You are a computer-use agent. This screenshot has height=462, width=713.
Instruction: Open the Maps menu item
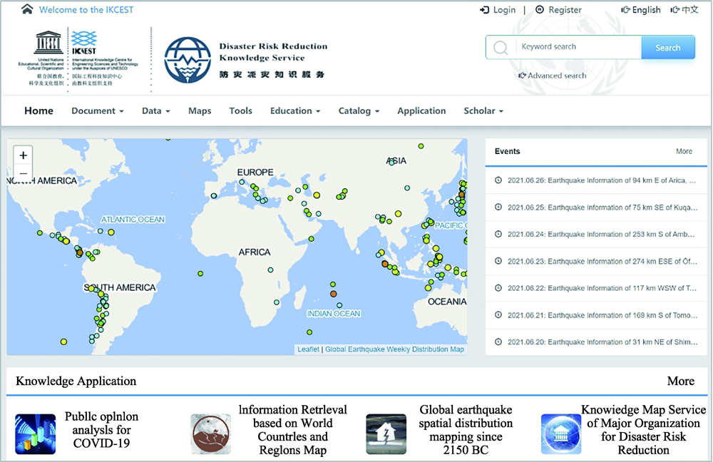[200, 111]
